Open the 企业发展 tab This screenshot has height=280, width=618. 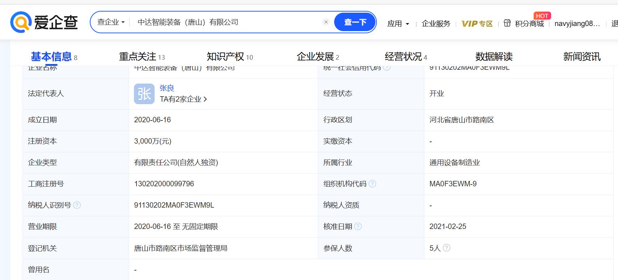coord(318,57)
